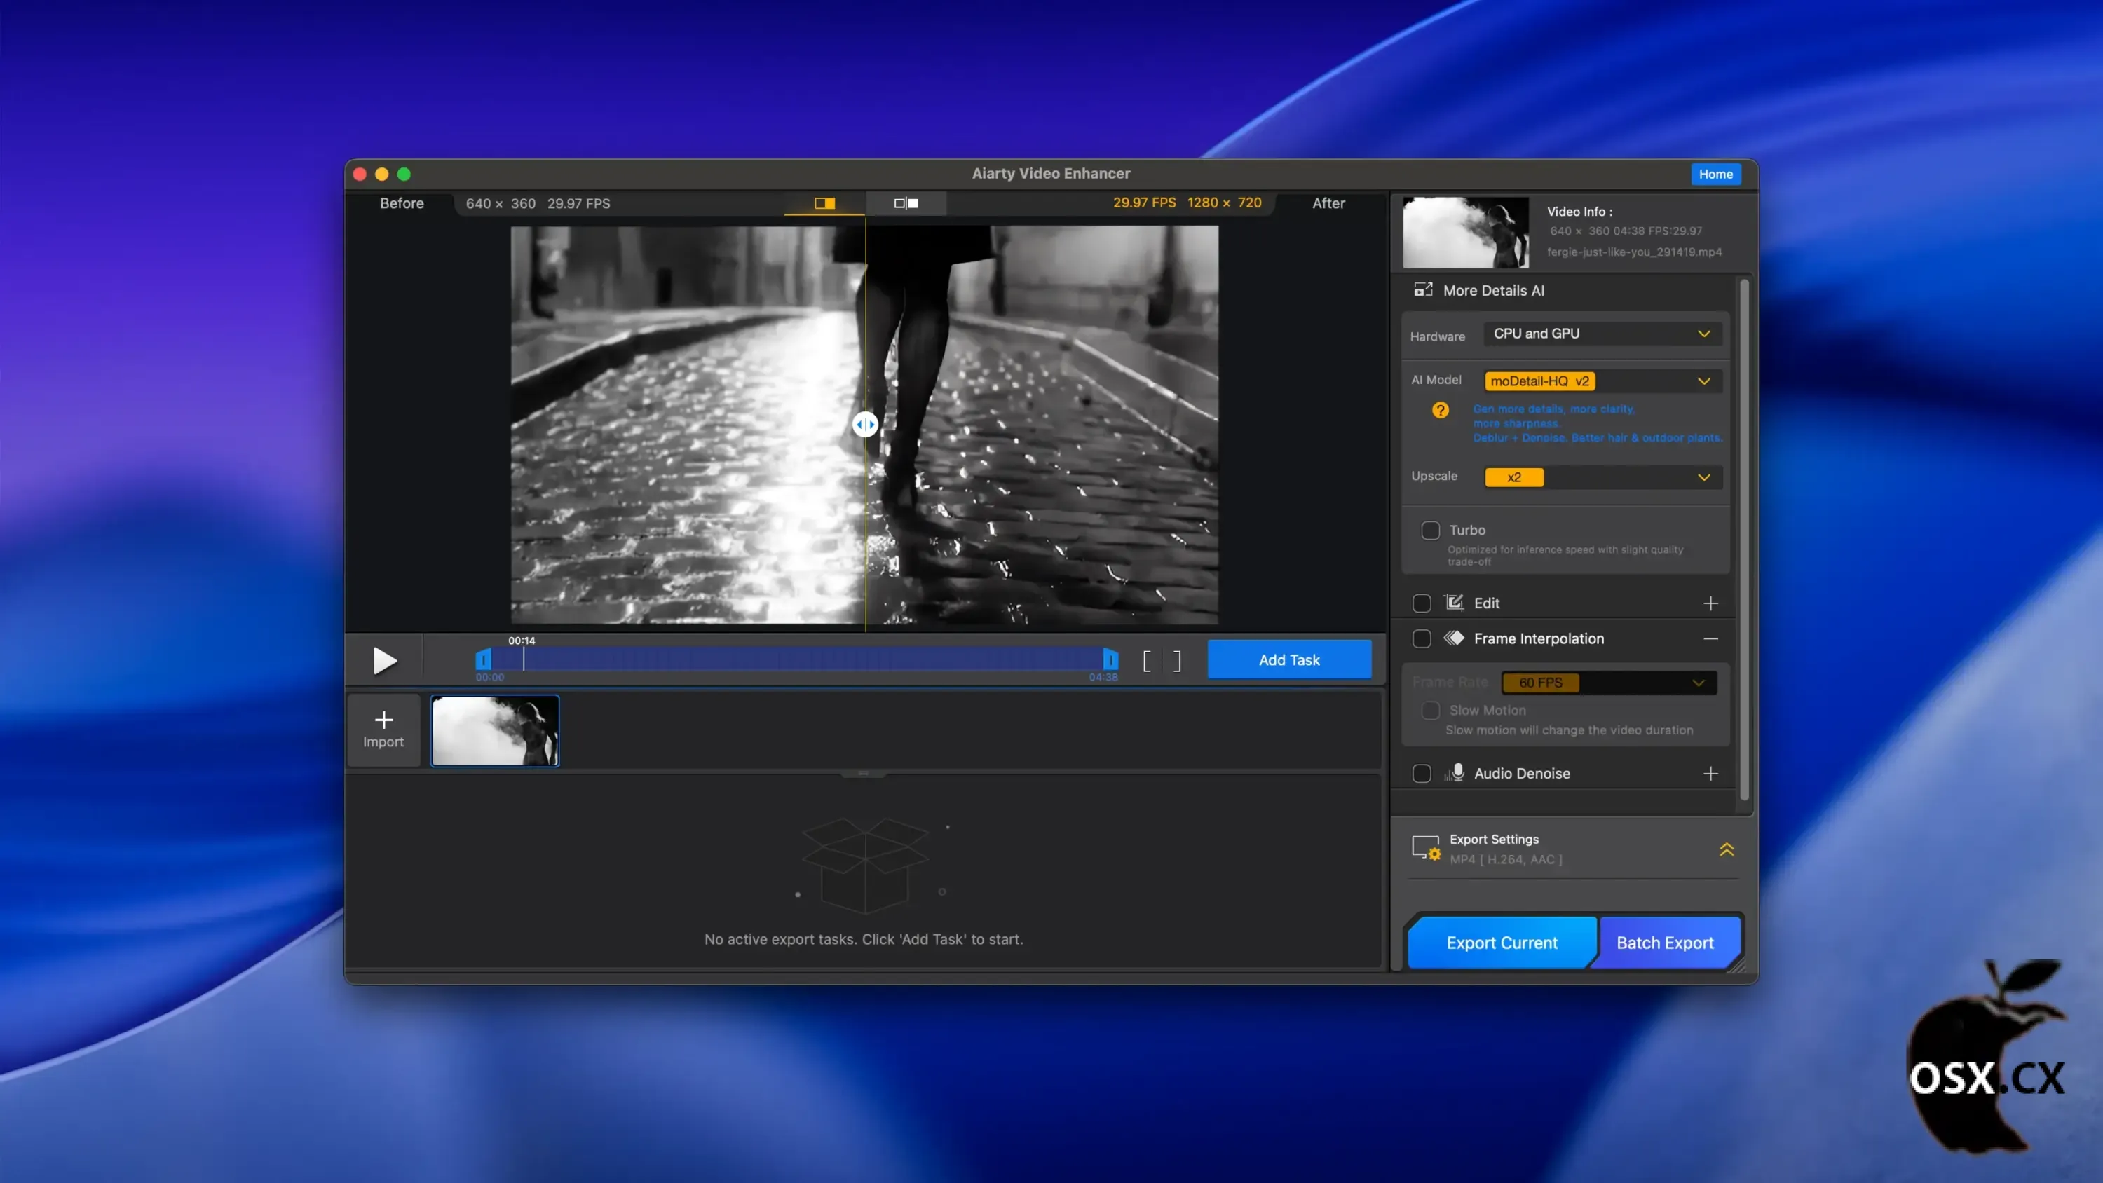
Task: Enable the Edit checkbox
Action: (1422, 603)
